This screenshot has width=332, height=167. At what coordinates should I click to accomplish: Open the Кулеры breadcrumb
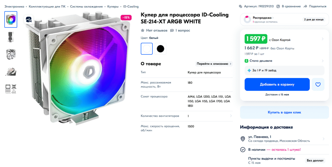coord(113,6)
